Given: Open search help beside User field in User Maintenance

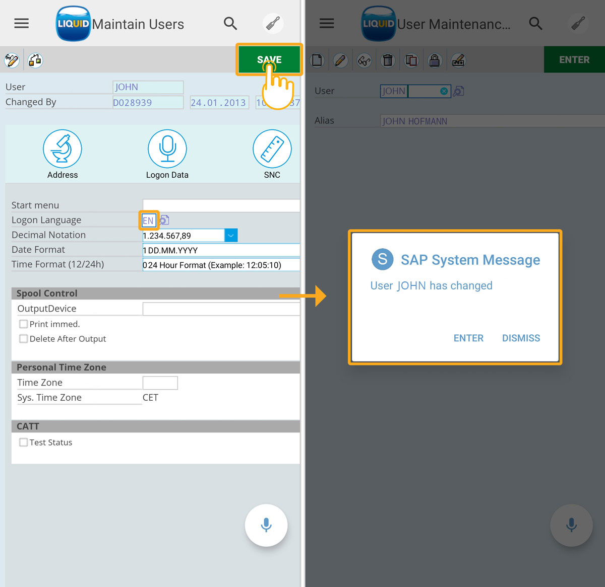Looking at the screenshot, I should (x=458, y=91).
